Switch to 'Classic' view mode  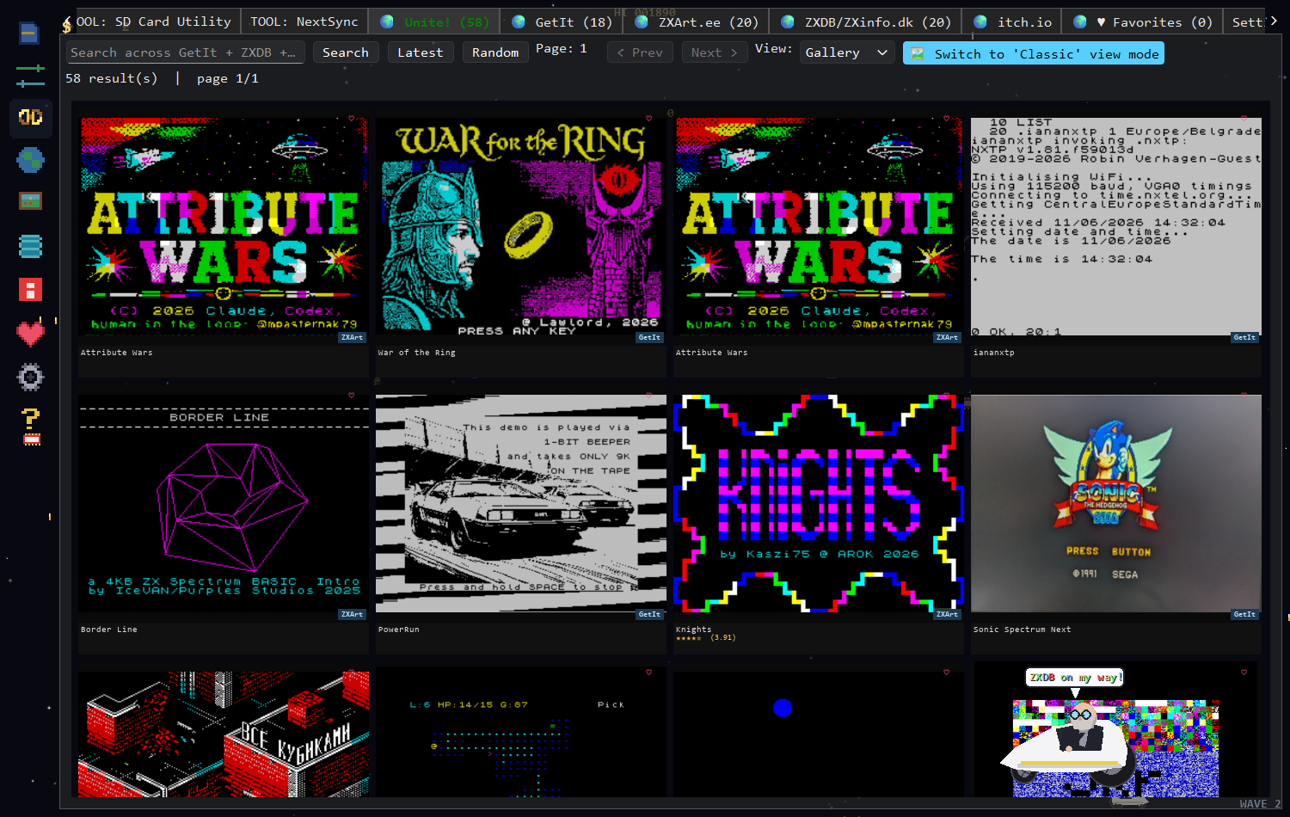(x=1034, y=53)
